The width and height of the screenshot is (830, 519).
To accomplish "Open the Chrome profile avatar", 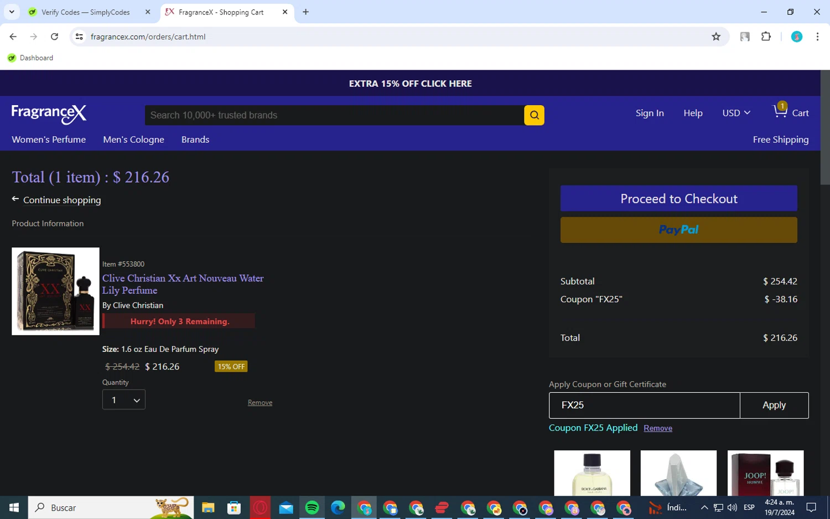I will pyautogui.click(x=797, y=37).
